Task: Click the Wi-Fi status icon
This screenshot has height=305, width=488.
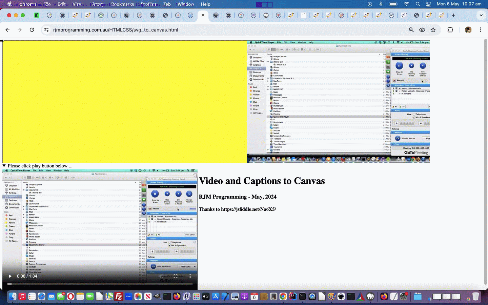Action: coord(407,4)
